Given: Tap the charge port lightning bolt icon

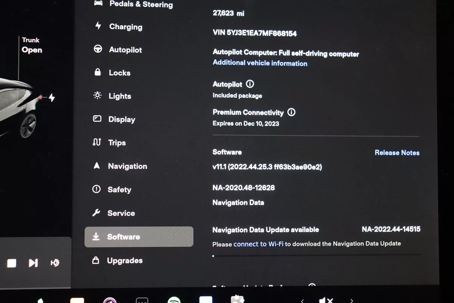Looking at the screenshot, I should pyautogui.click(x=52, y=98).
